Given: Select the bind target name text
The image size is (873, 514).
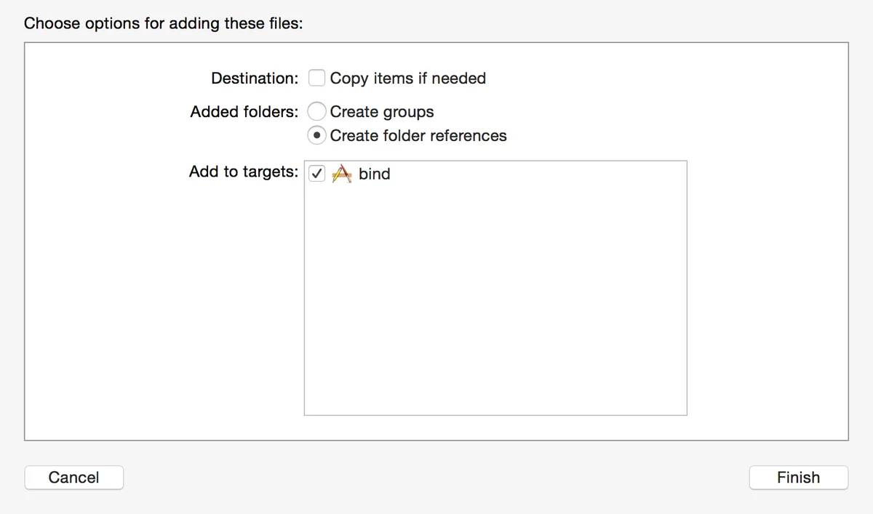Looking at the screenshot, I should [375, 174].
